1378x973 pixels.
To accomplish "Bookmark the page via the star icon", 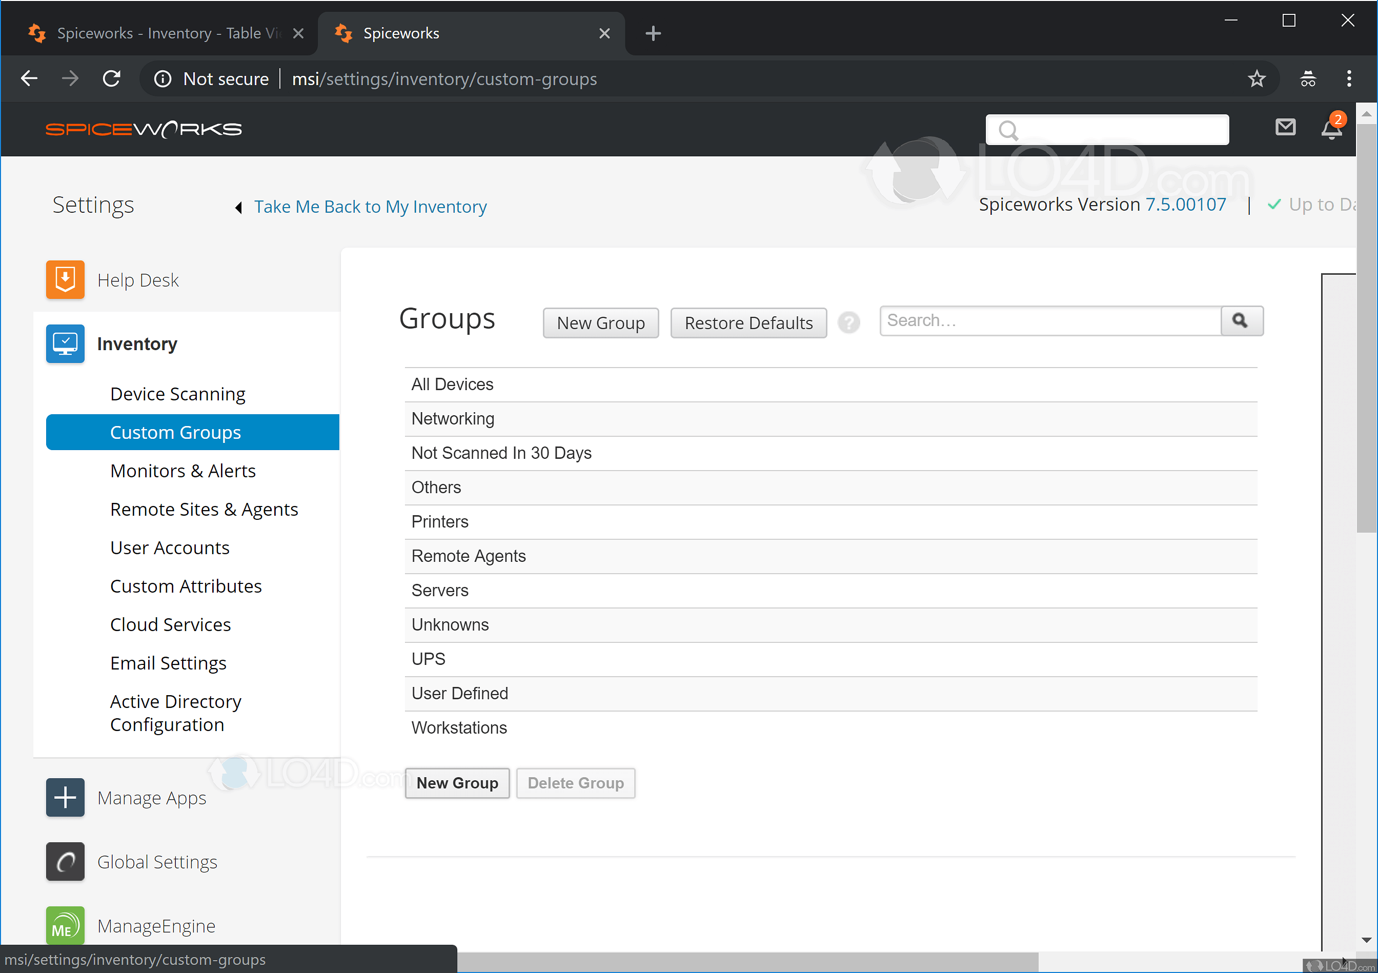I will 1258,78.
